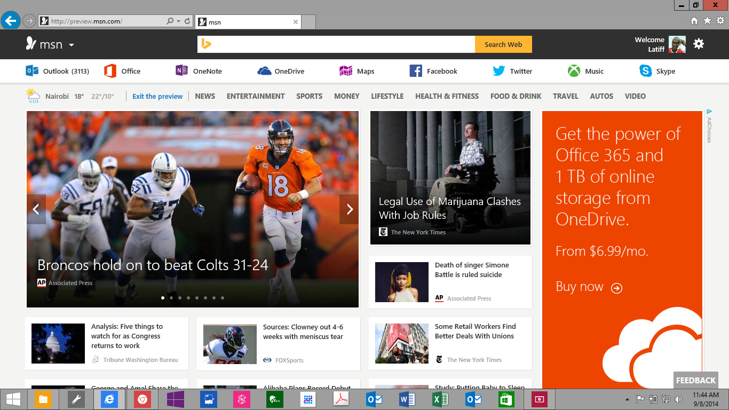Go to the ENTERTAINMENT section
The image size is (729, 410).
tap(256, 96)
